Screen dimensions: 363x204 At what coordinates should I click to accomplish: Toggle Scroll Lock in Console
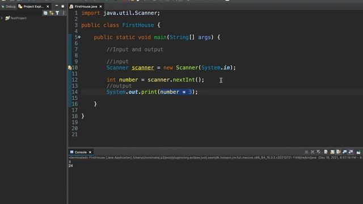332,152
